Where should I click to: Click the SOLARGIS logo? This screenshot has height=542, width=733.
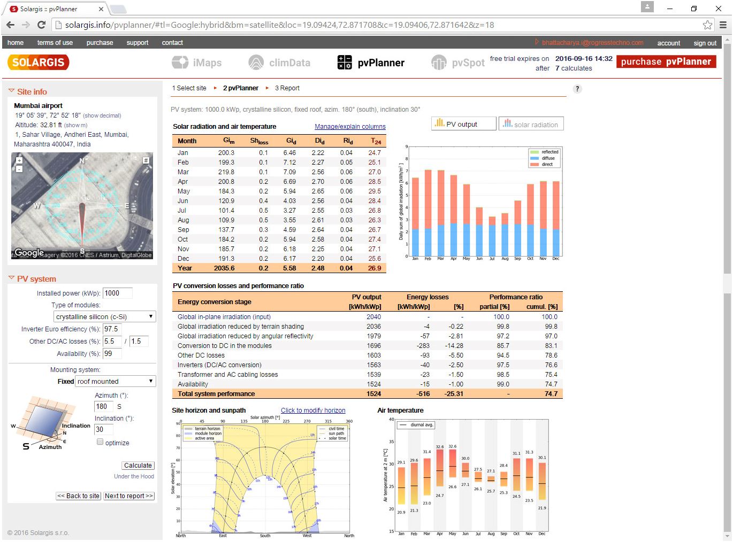point(37,62)
